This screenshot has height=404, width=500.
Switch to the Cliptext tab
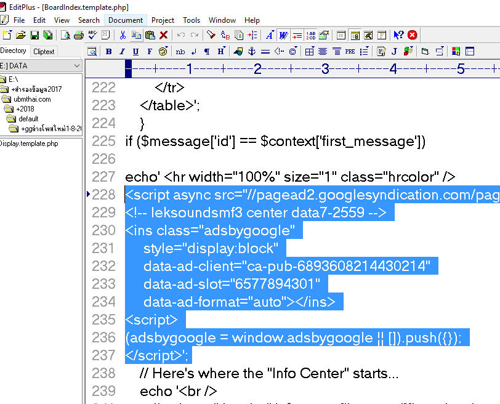pyautogui.click(x=44, y=52)
